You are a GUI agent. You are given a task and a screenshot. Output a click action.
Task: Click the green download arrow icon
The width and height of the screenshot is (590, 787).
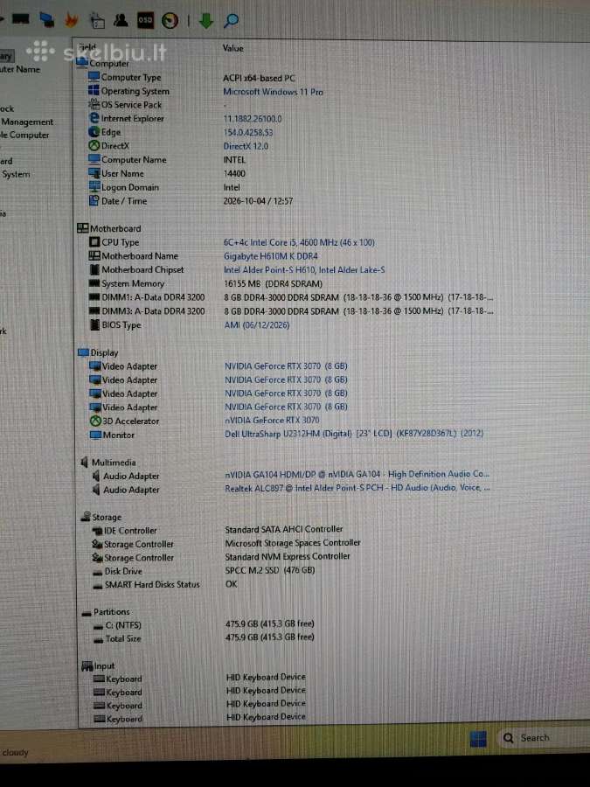206,21
